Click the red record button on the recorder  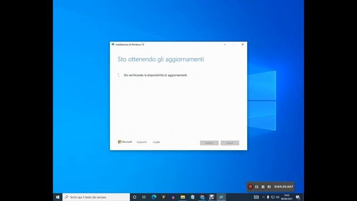250,186
